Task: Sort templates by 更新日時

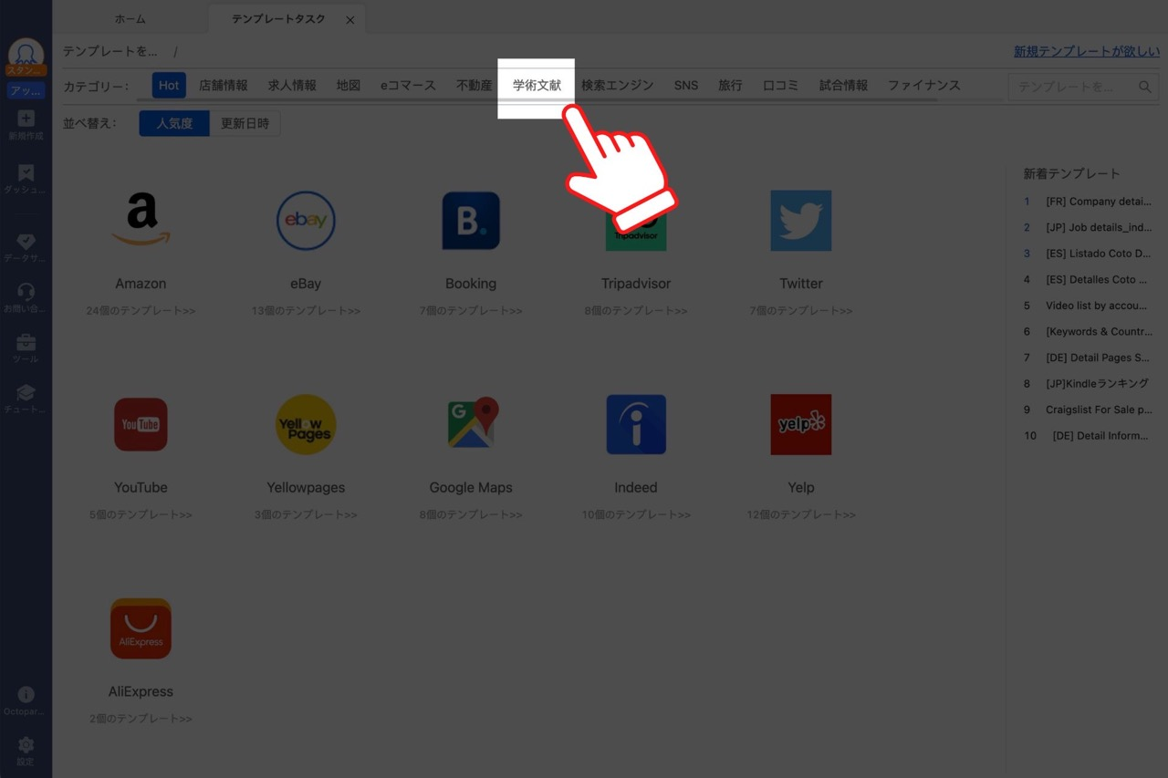Action: pos(245,123)
